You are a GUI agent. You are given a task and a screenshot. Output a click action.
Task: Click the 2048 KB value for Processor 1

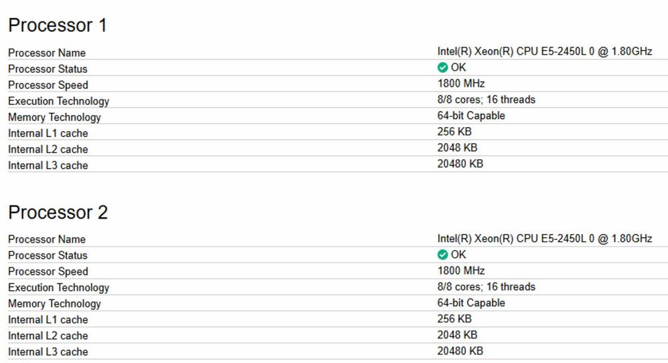457,148
